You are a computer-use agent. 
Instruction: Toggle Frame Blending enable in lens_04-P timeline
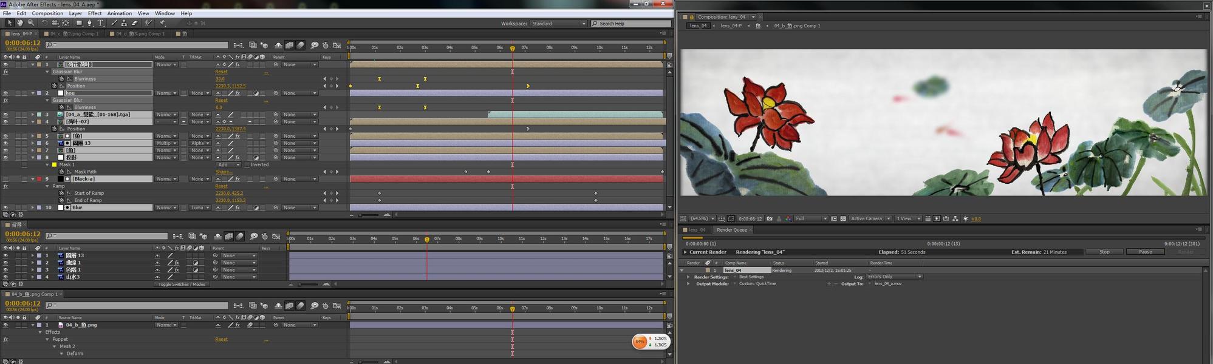click(x=289, y=45)
